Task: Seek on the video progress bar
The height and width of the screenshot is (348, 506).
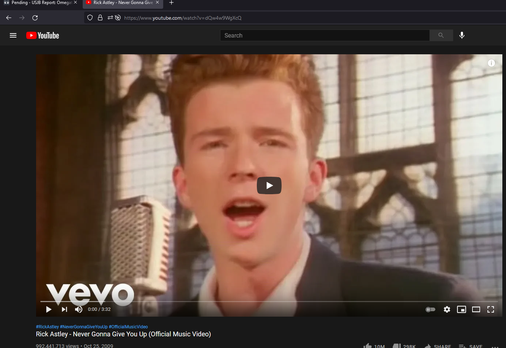Action: (x=269, y=301)
